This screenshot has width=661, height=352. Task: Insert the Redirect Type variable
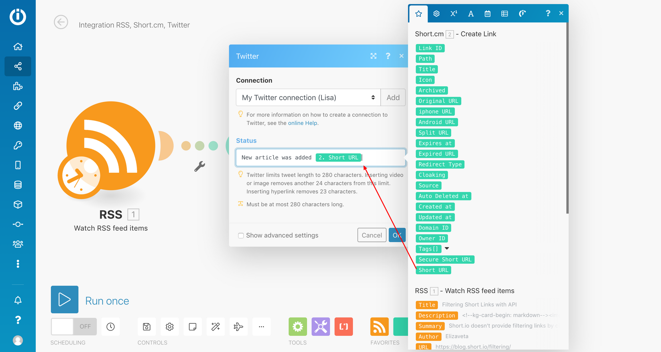pyautogui.click(x=440, y=164)
